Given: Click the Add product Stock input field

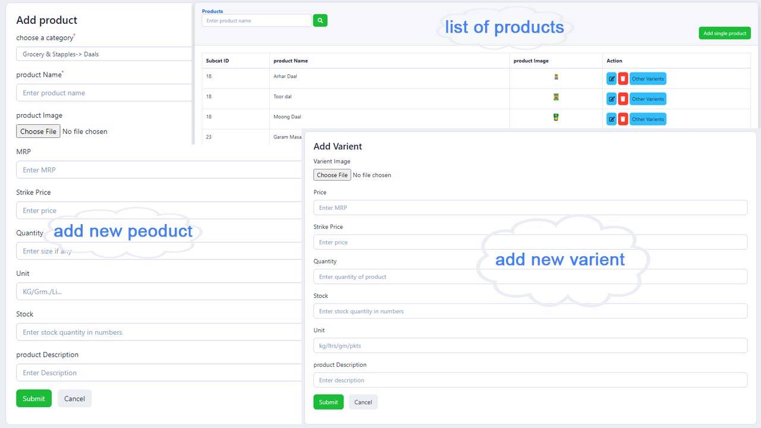Looking at the screenshot, I should [159, 332].
